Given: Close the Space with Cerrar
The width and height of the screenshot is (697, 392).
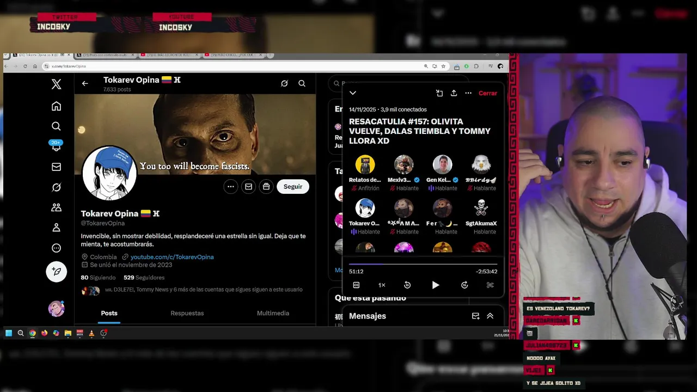Looking at the screenshot, I should coord(488,93).
